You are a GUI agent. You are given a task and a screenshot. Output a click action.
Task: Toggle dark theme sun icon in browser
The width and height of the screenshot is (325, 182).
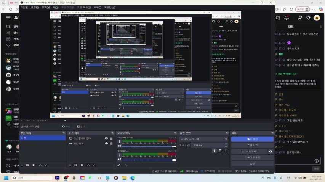(308, 18)
